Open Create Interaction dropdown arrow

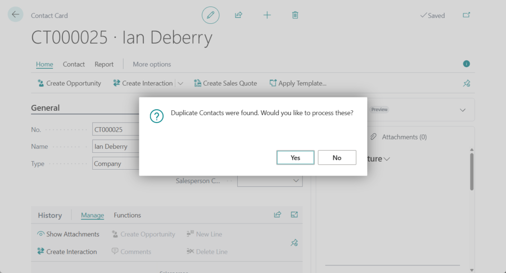(x=180, y=84)
